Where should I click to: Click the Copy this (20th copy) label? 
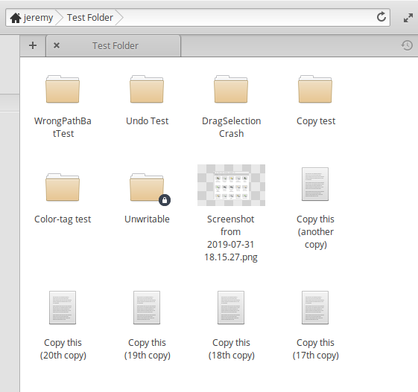tap(63, 349)
